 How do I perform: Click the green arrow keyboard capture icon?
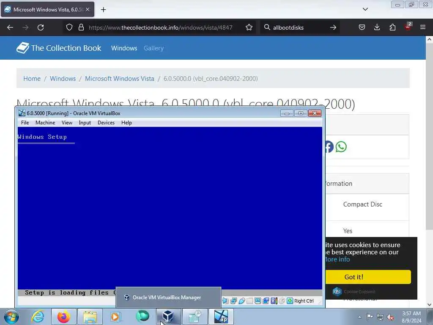290,301
